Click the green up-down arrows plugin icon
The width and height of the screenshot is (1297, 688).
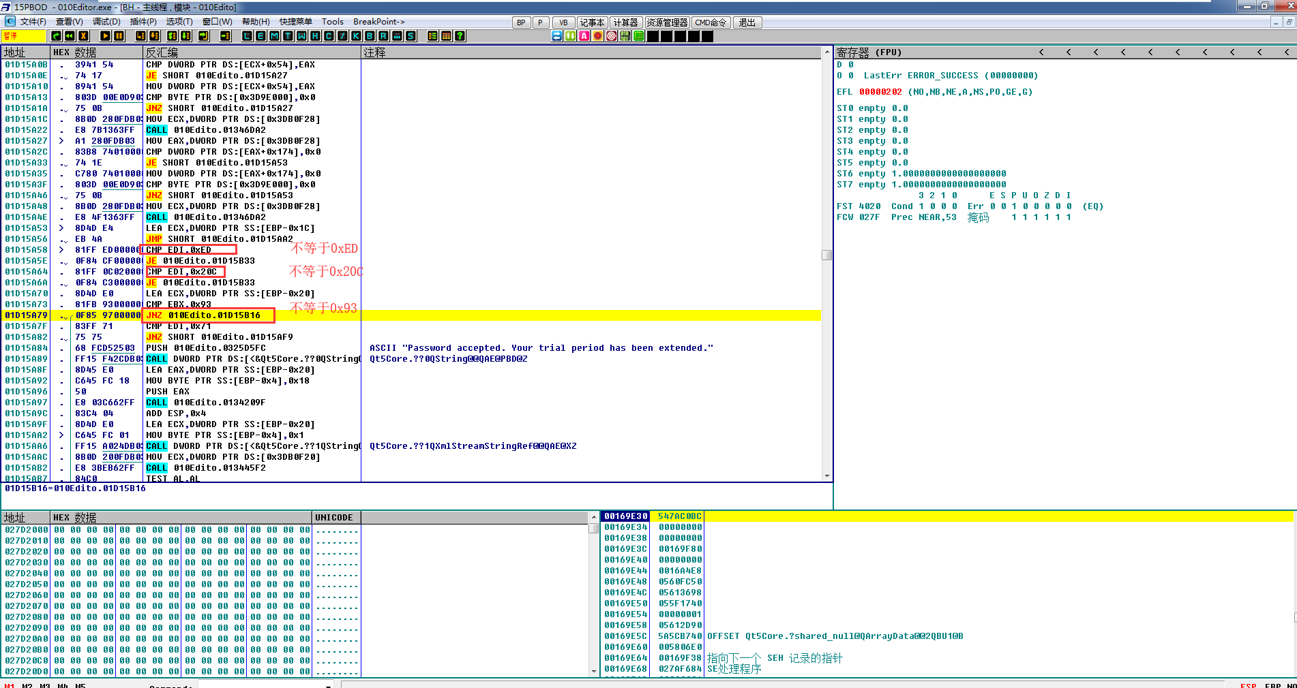tap(571, 36)
